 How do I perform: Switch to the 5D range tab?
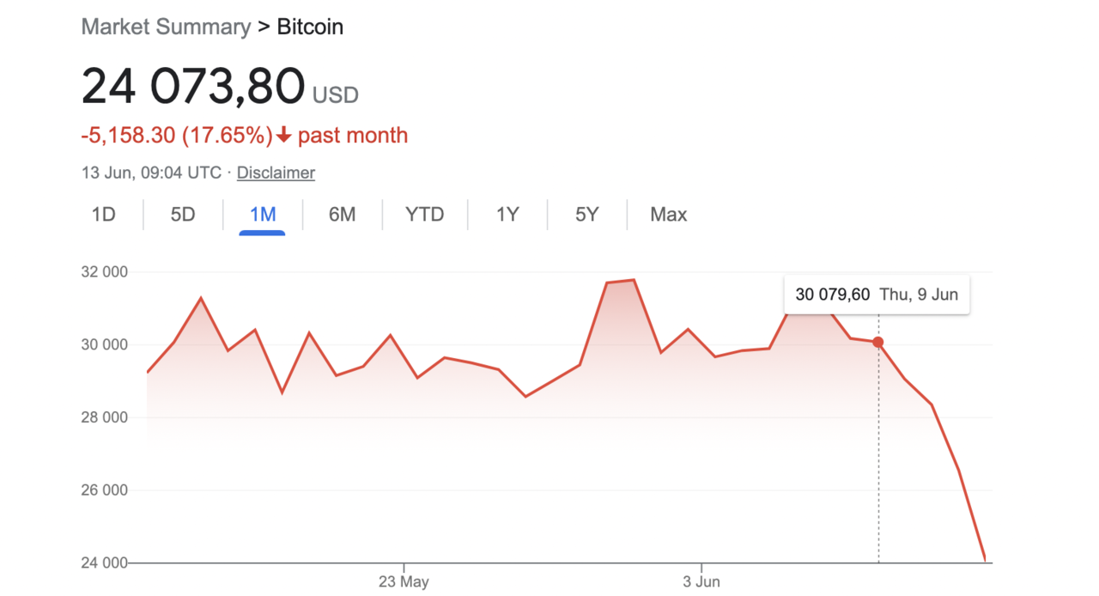183,215
